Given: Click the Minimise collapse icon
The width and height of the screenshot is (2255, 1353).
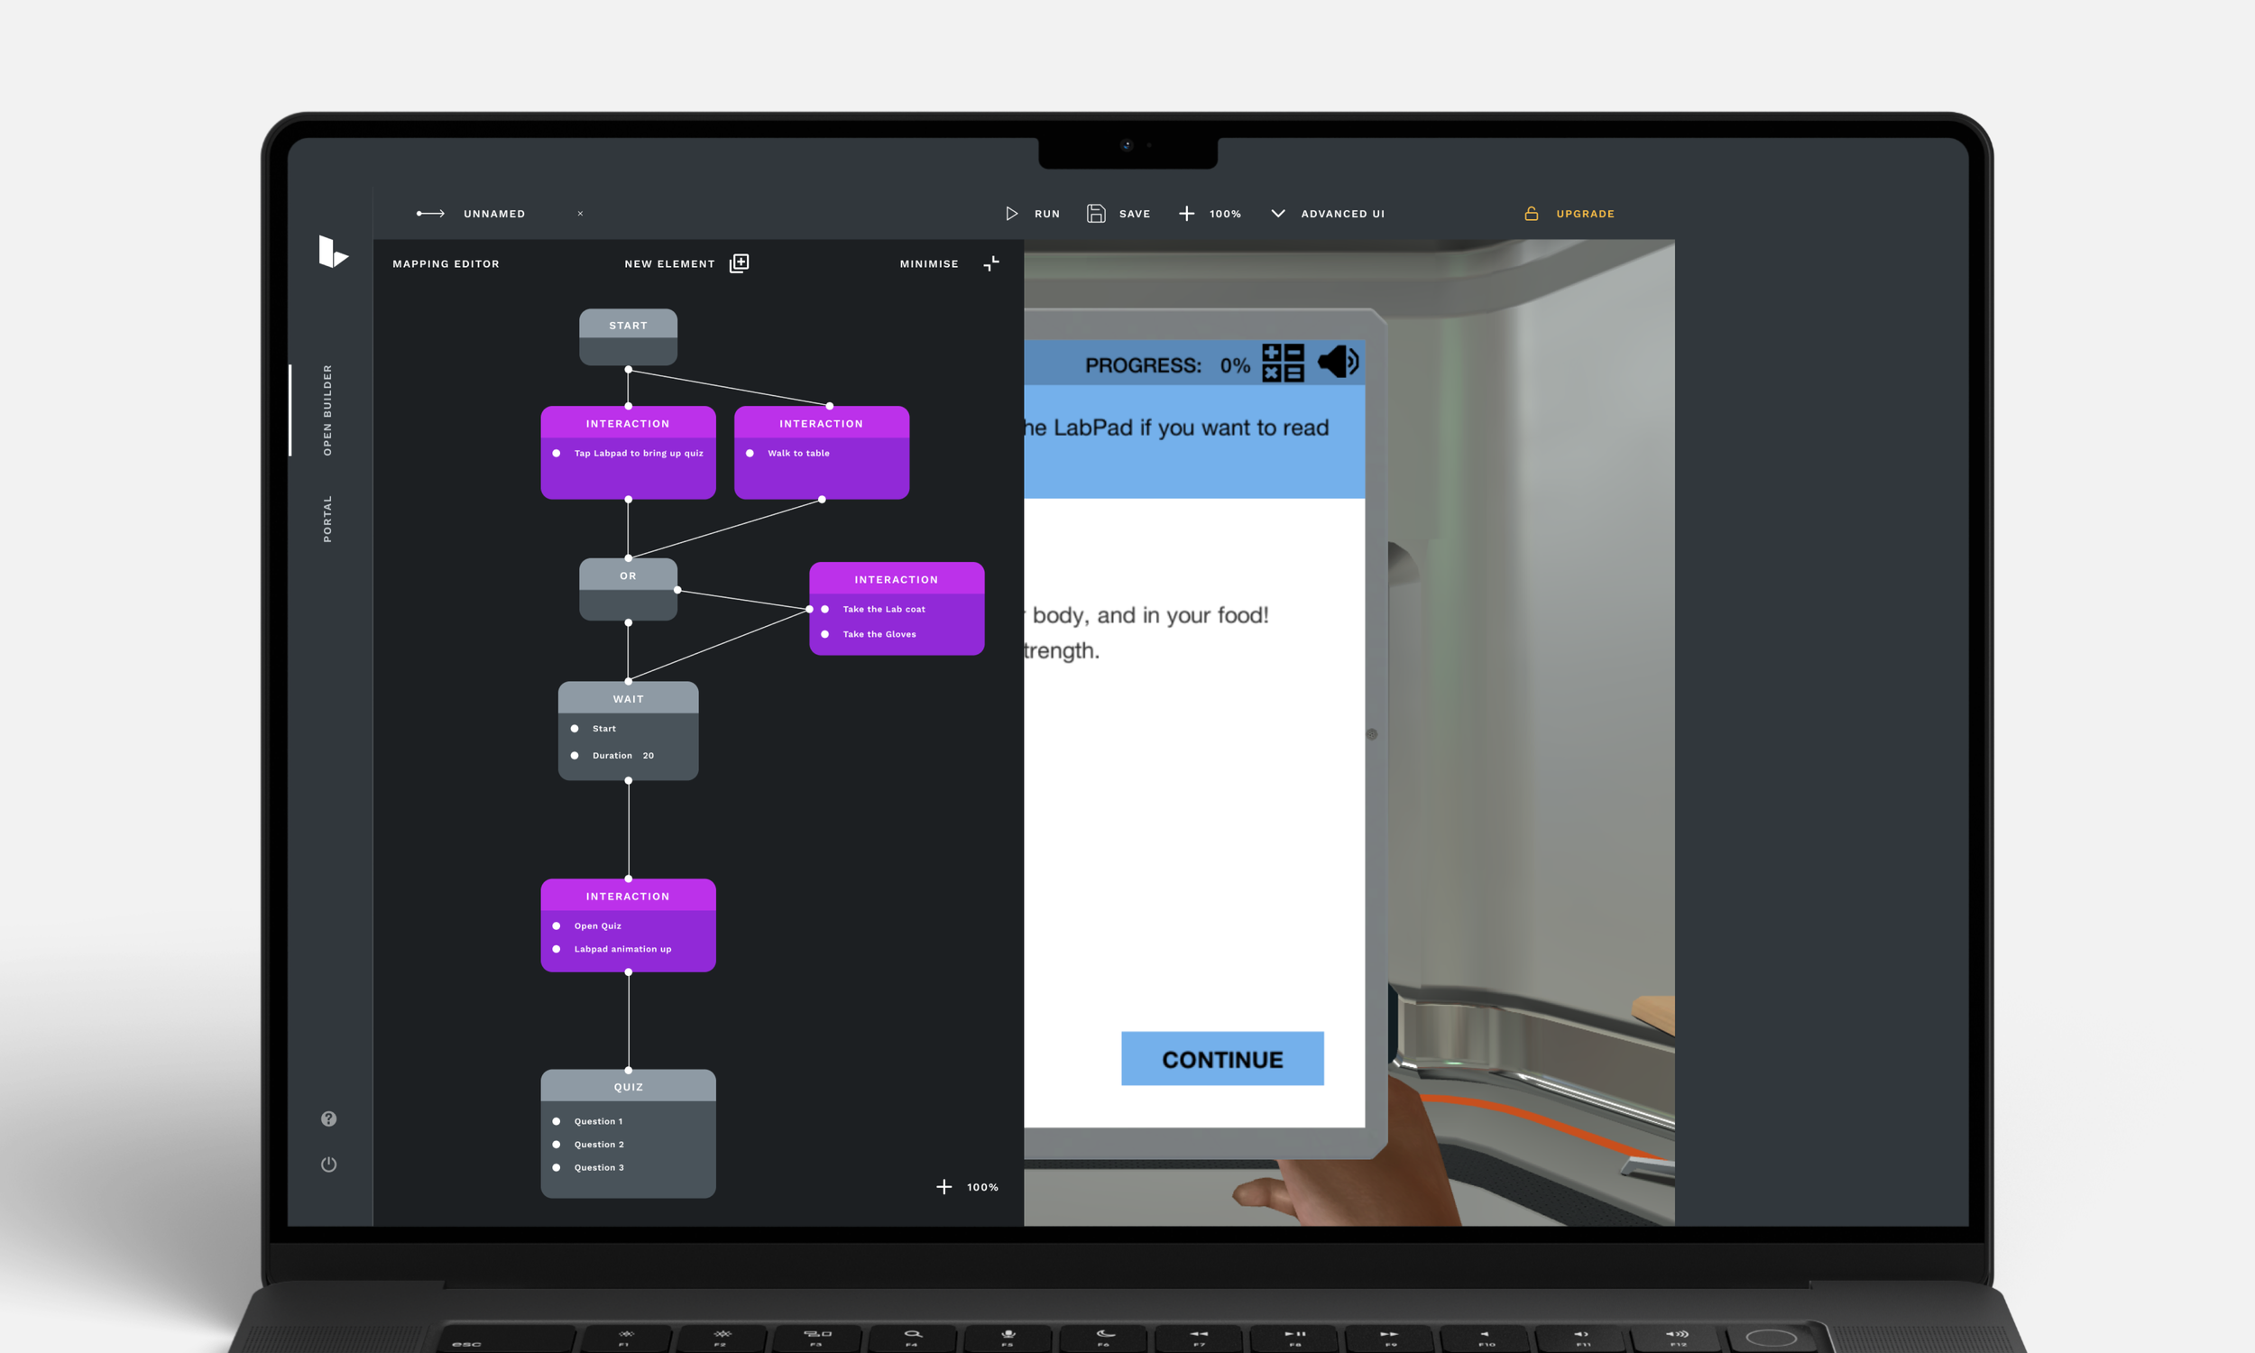Looking at the screenshot, I should click(x=991, y=263).
